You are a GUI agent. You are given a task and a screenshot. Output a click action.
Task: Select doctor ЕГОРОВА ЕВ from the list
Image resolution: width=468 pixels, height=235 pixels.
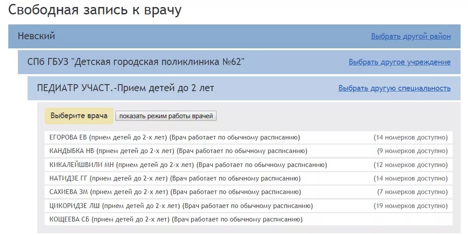(x=248, y=137)
